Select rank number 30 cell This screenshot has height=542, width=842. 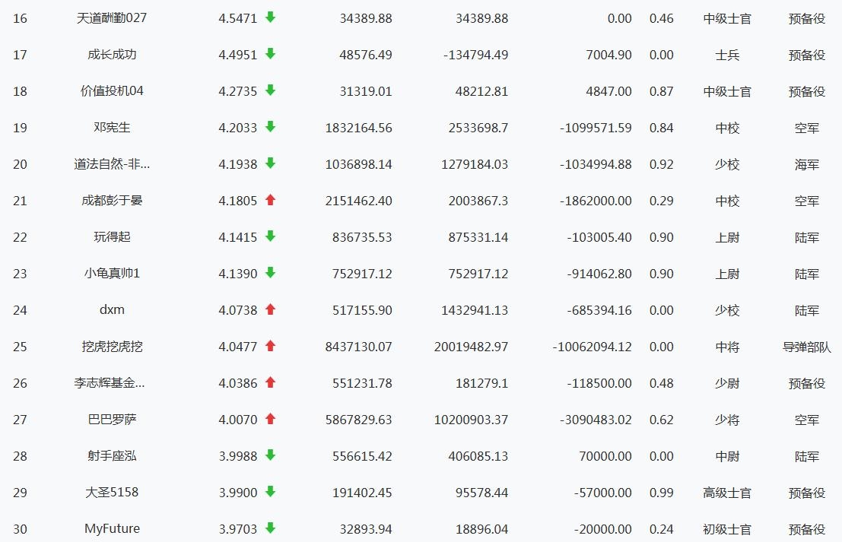click(x=20, y=529)
